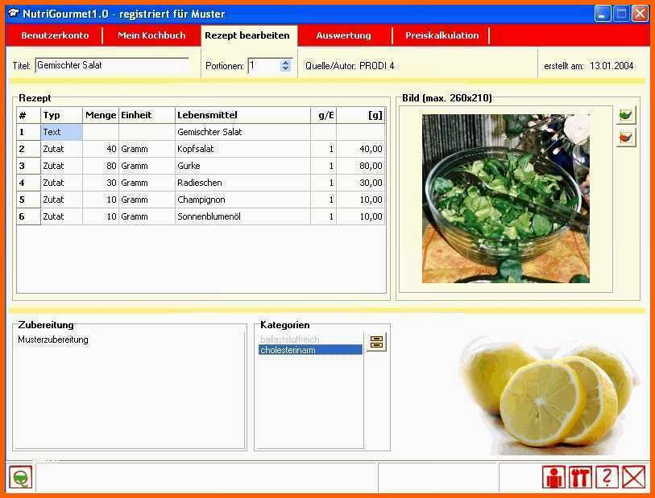Select the 'Text' type cell in row 1

pos(61,132)
